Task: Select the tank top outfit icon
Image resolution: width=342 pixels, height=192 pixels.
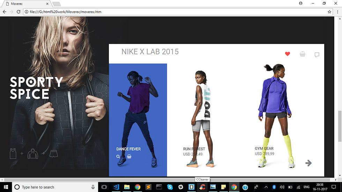Action: click(x=13, y=153)
